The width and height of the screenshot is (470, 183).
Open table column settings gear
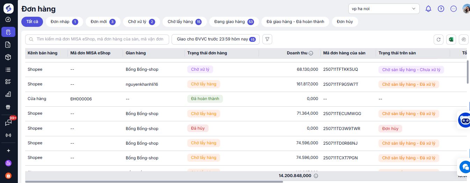click(464, 39)
